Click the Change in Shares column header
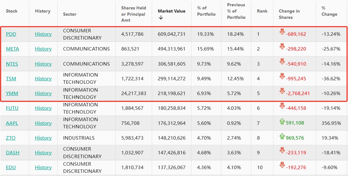 (289, 14)
